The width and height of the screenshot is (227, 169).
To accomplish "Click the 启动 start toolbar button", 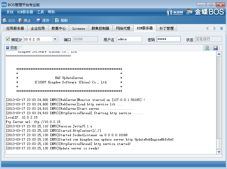I will (x=9, y=21).
